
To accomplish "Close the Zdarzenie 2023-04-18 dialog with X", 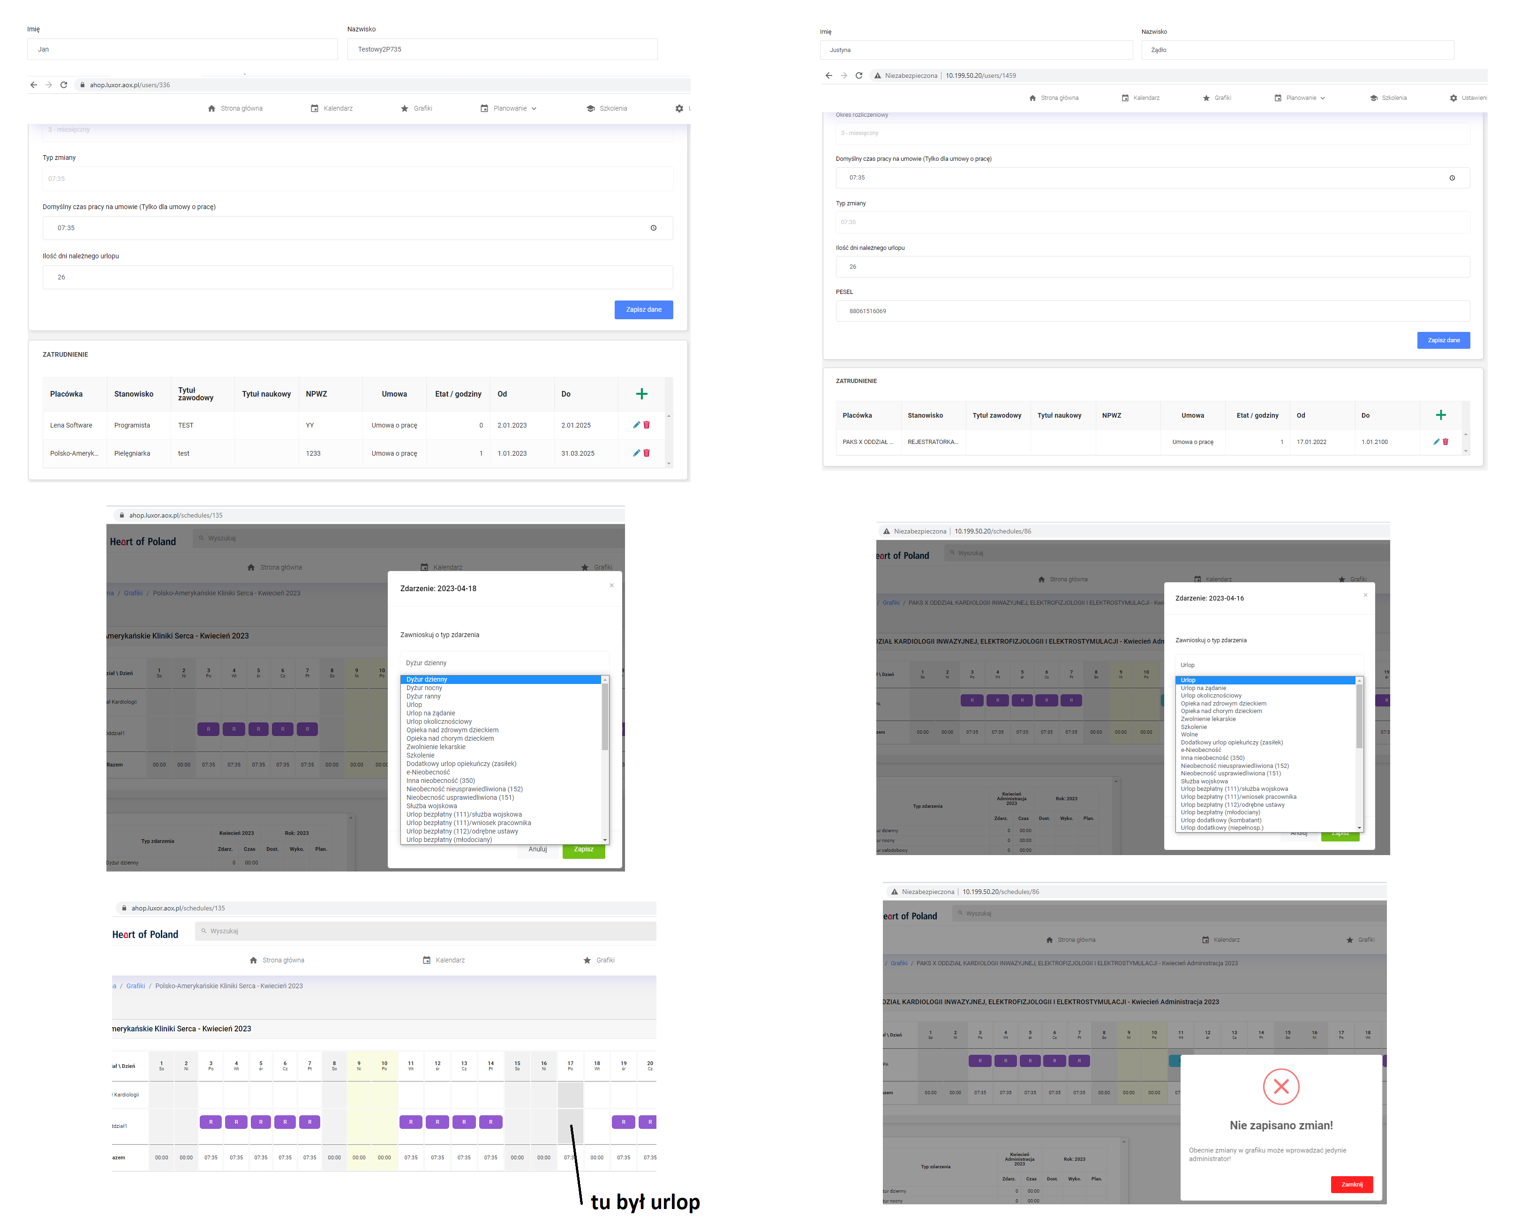I will coord(611,586).
